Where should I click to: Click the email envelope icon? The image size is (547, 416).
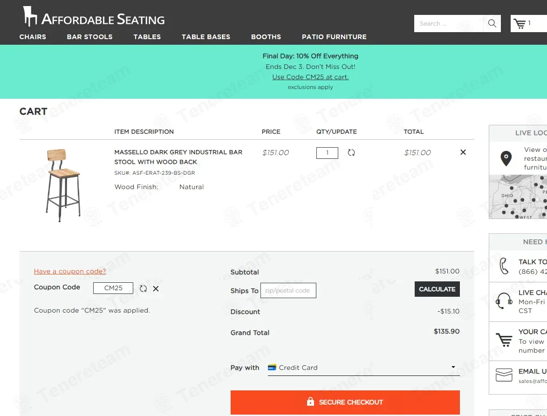(x=504, y=375)
